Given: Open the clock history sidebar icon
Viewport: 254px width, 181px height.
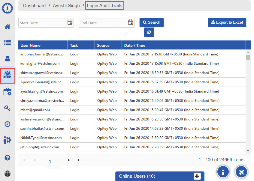Looking at the screenshot, I should coord(8,124).
